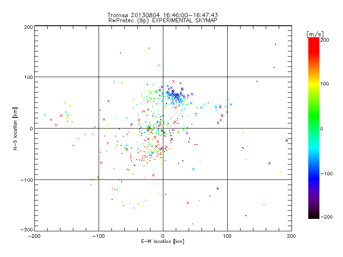Click the colorbar tick value '100'
Image resolution: width=343 pixels, height=257 pixels.
click(325, 84)
